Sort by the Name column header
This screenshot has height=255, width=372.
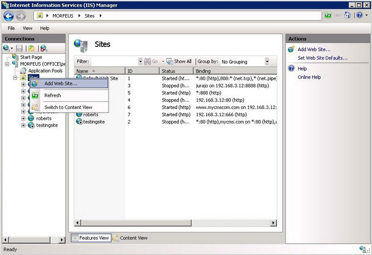point(99,71)
